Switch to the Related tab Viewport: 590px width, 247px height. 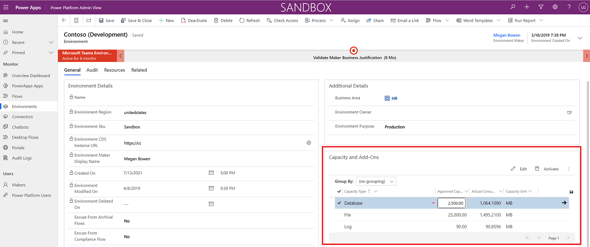point(139,70)
